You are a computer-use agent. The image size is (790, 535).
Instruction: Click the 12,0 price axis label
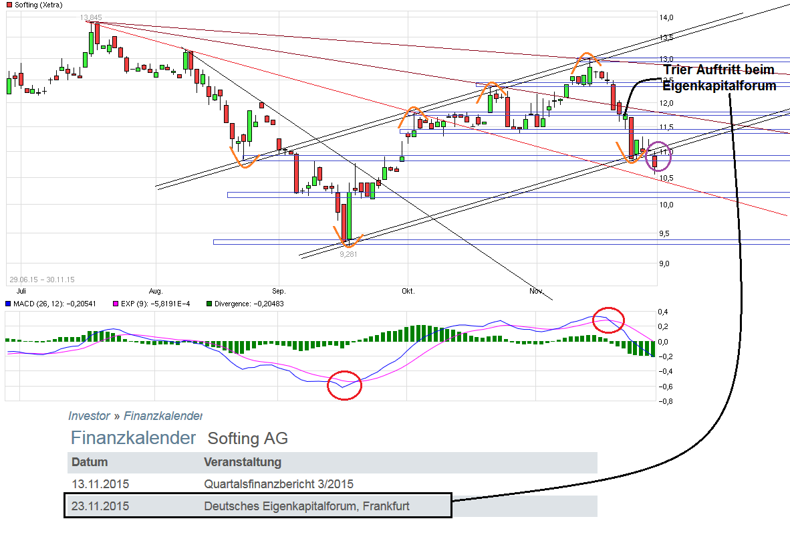(x=666, y=104)
